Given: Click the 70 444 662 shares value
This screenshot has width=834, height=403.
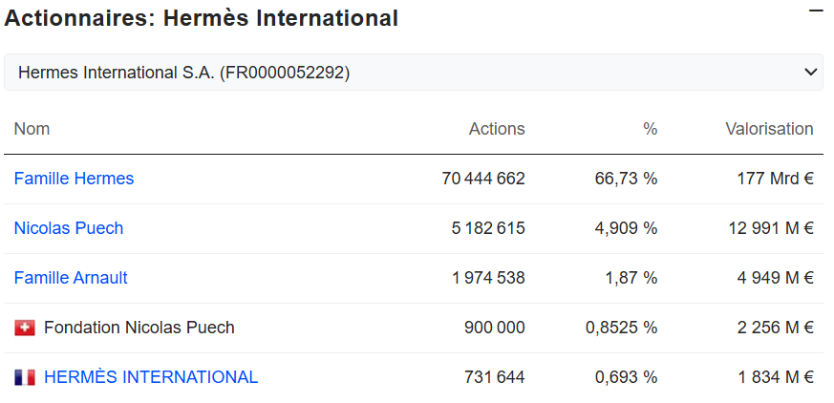Looking at the screenshot, I should (483, 179).
